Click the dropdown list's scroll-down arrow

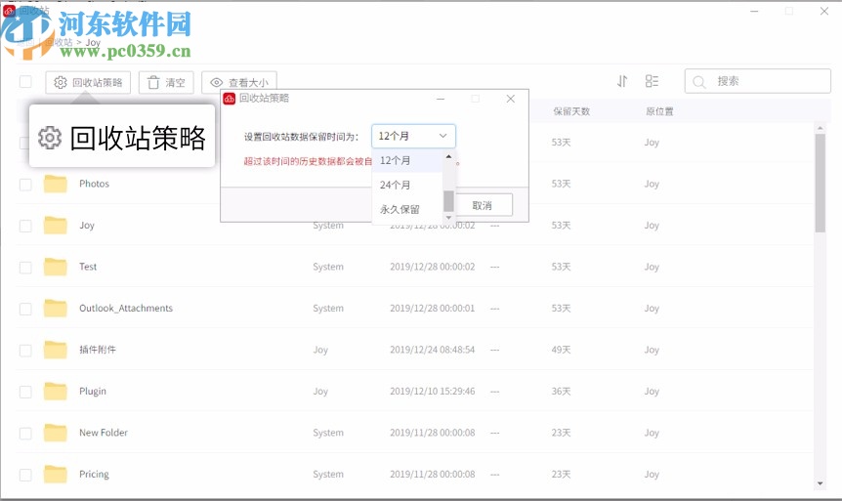point(449,218)
